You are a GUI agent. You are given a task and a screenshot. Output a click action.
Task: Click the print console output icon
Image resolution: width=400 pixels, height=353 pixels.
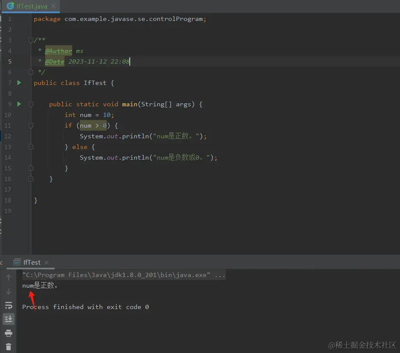(x=9, y=333)
